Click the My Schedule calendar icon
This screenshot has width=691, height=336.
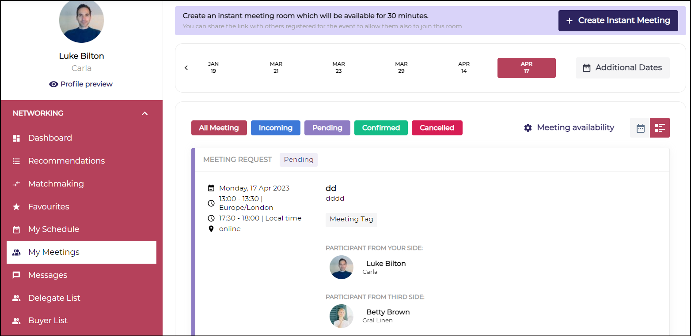(x=16, y=229)
